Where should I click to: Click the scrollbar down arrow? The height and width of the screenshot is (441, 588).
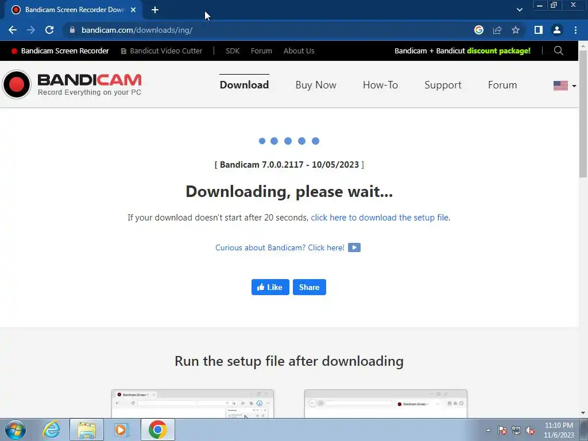pyautogui.click(x=583, y=413)
